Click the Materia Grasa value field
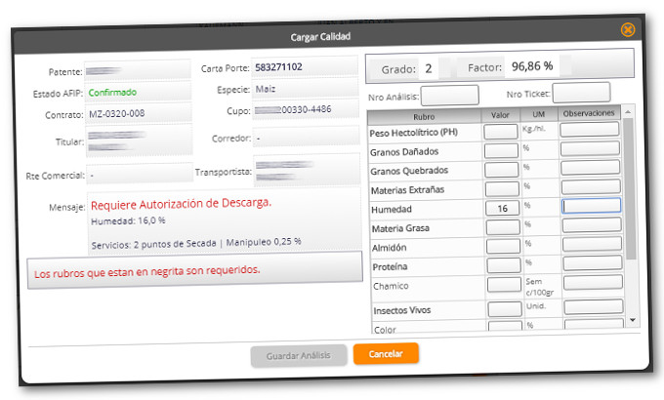This screenshot has height=400, width=664. (x=502, y=227)
